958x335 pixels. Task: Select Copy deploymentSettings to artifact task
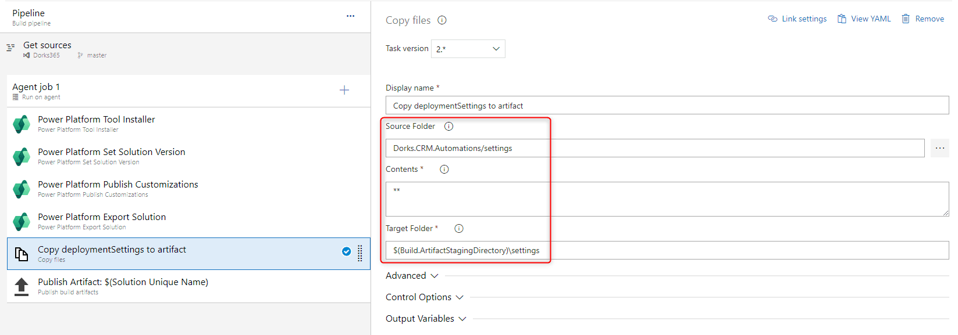(x=188, y=254)
